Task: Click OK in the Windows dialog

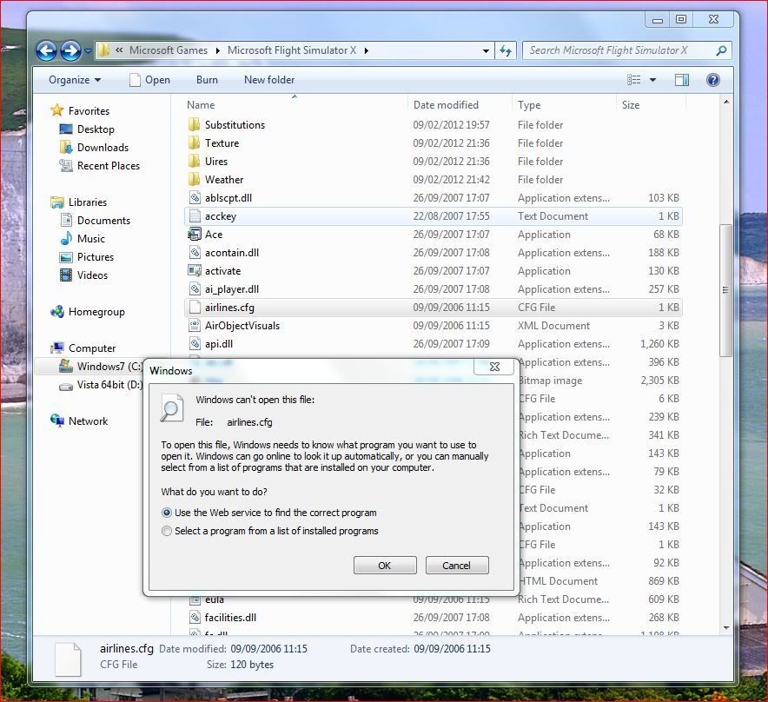Action: coord(385,566)
